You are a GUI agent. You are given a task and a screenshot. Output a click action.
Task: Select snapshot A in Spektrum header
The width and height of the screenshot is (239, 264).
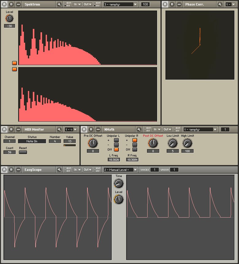[4, 4]
